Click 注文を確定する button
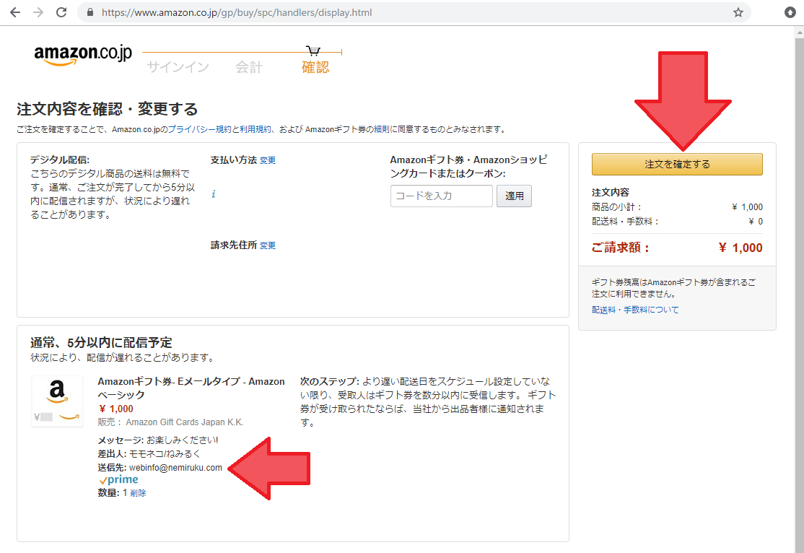 coord(677,164)
